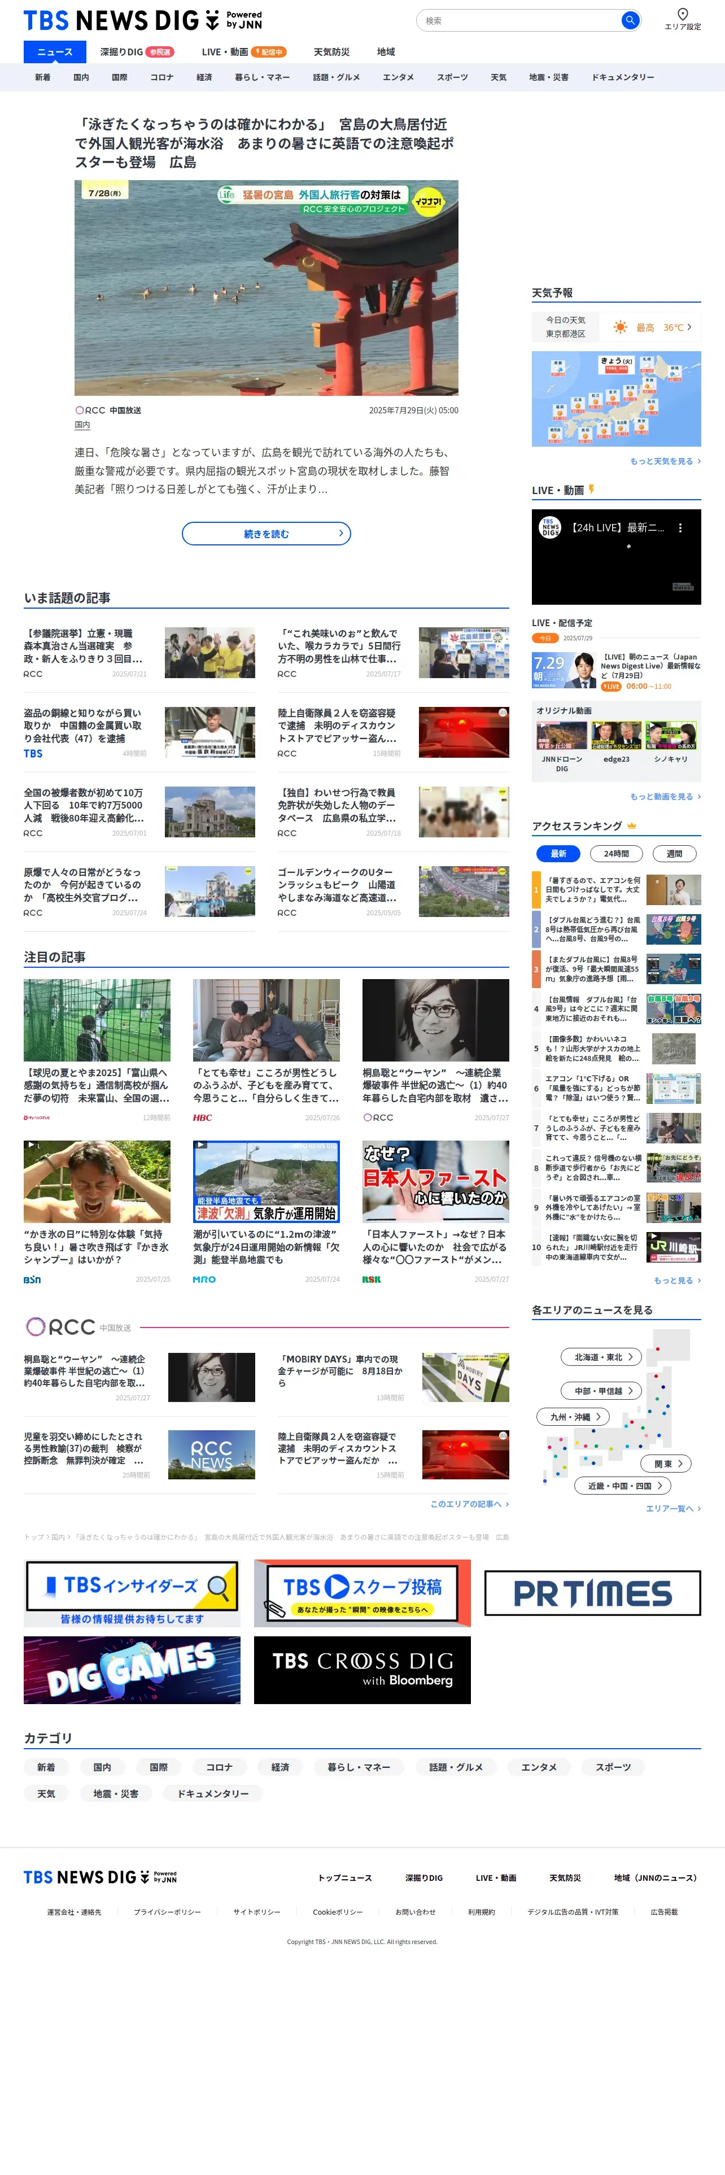Click the sun weather icon for Tokyo
This screenshot has height=2175, width=725.
(x=621, y=327)
